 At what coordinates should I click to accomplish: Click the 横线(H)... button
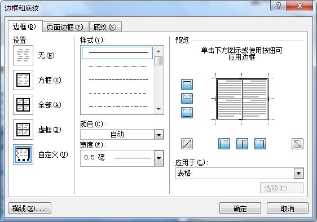click(29, 208)
